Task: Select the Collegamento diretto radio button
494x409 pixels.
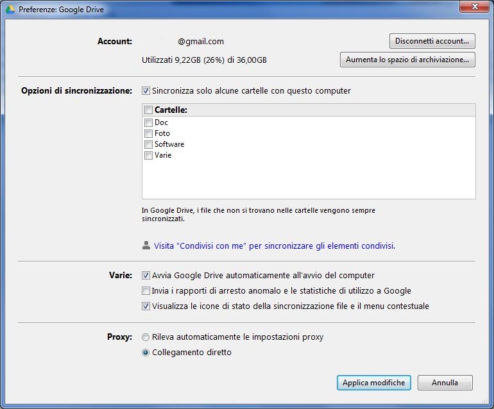Action: tap(145, 353)
